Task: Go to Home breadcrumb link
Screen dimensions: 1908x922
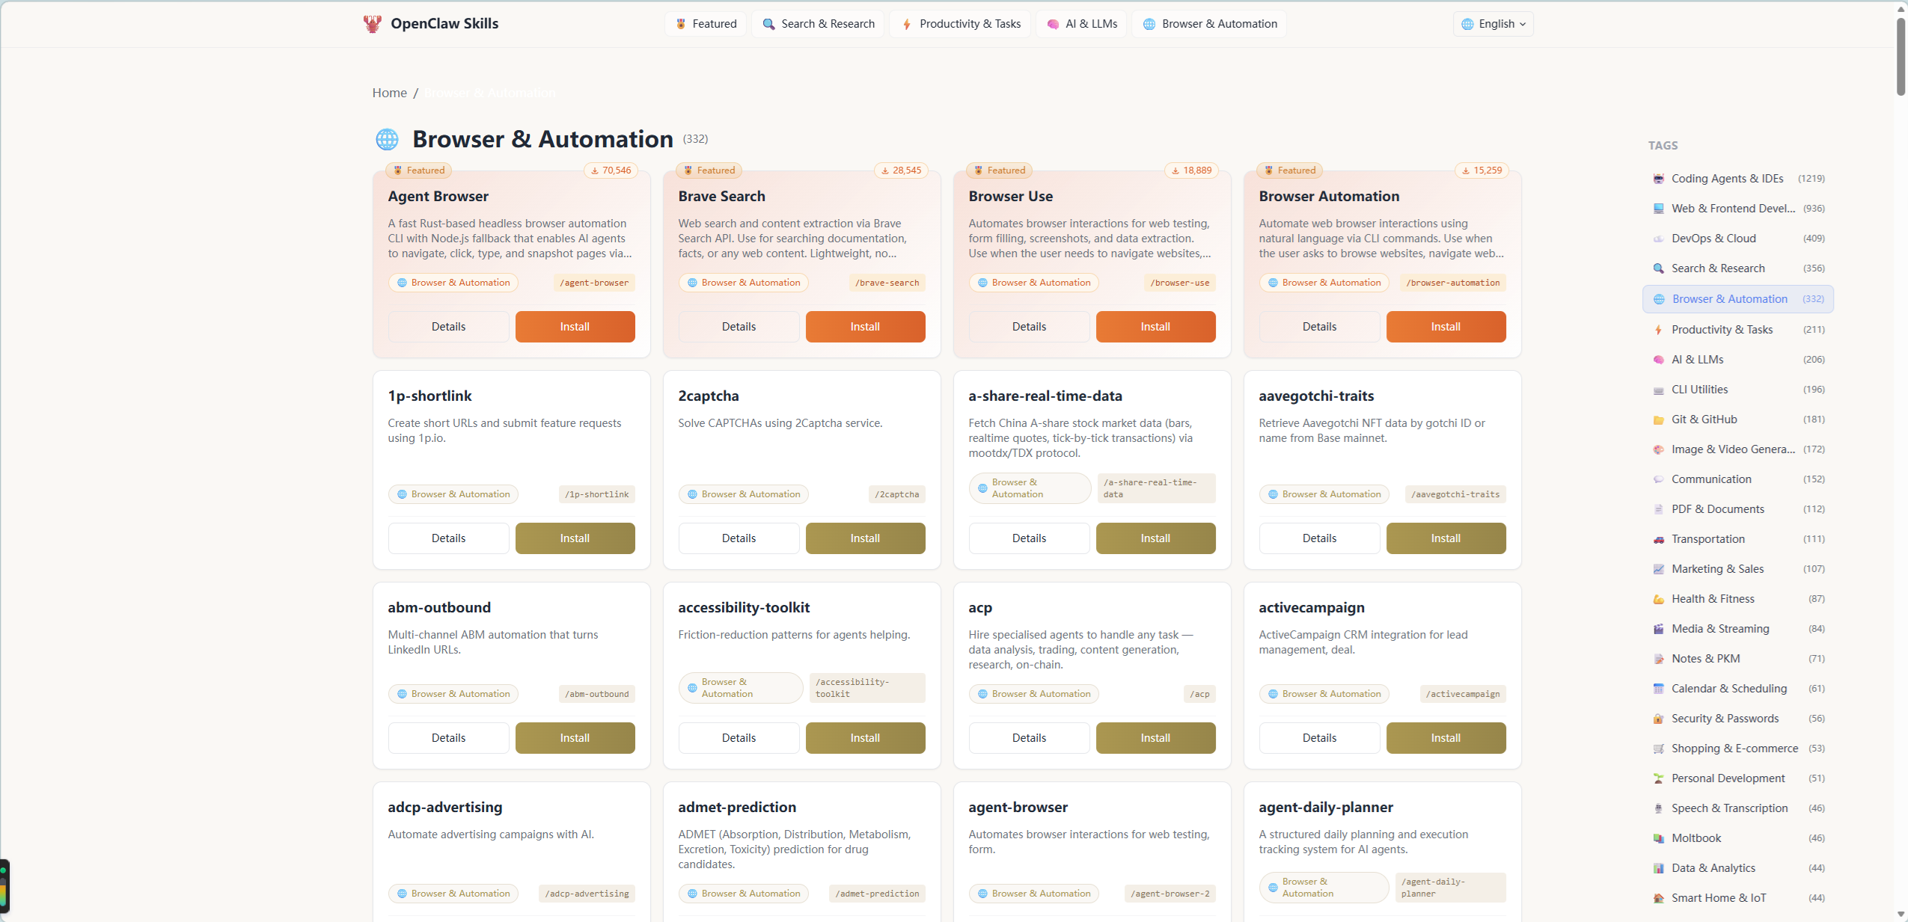Action: pyautogui.click(x=389, y=93)
